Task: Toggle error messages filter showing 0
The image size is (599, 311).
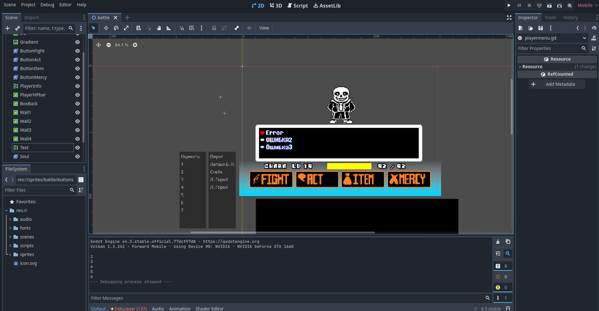Action: coord(502,276)
